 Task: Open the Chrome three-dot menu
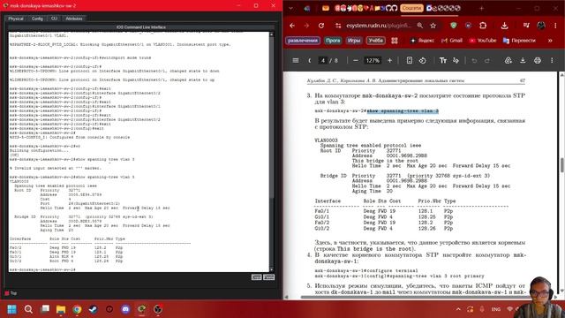click(555, 26)
